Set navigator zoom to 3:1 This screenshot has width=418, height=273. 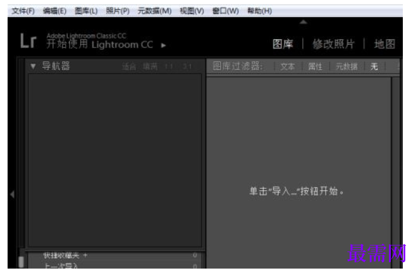tap(187, 66)
